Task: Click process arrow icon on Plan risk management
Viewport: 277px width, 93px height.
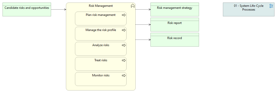Action: (124, 15)
